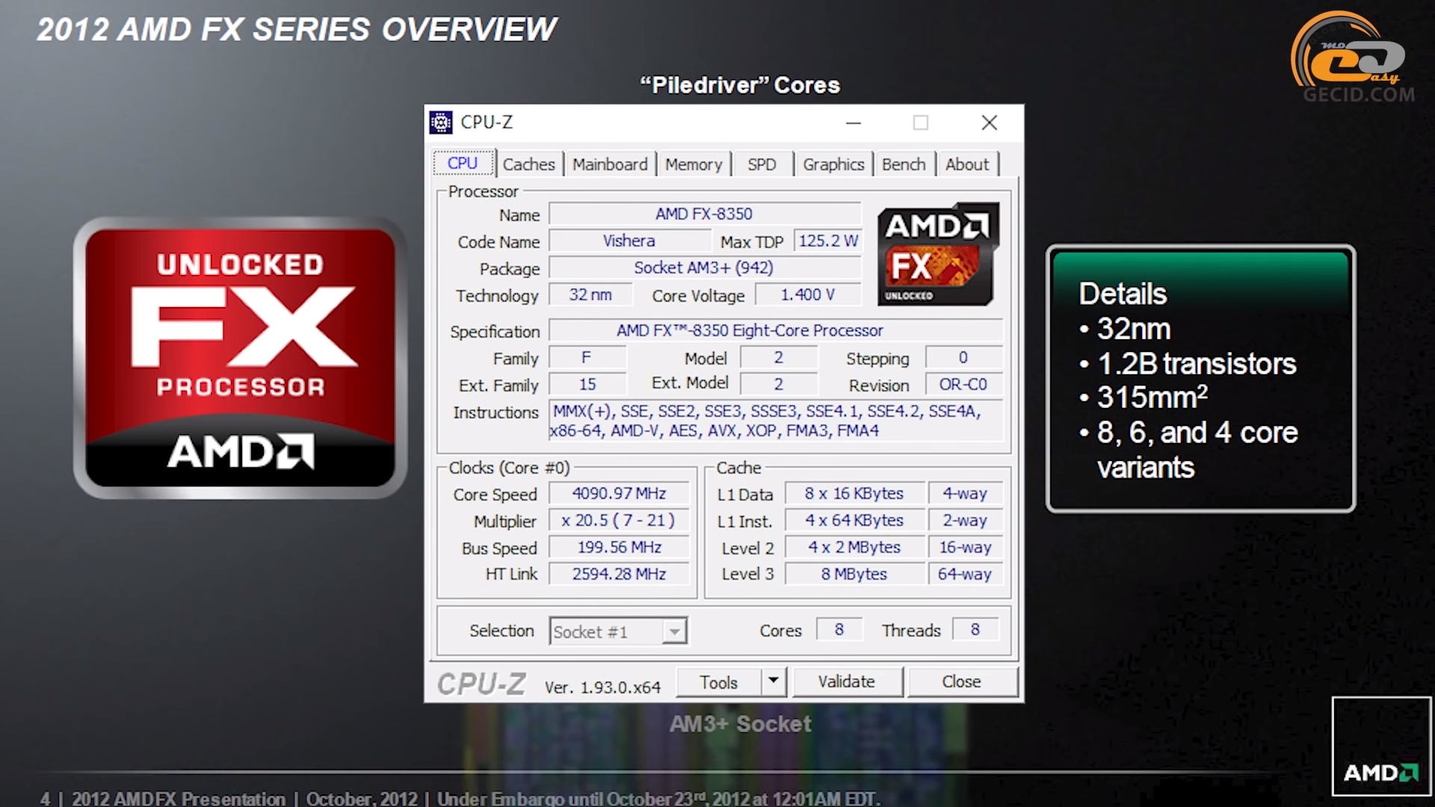Screen dimensions: 1435x807
Task: Click the Tools button
Action: click(719, 681)
